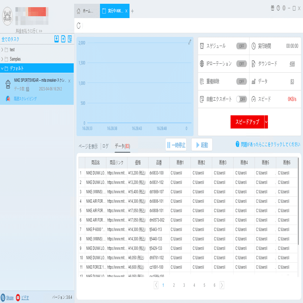Image resolution: width=303 pixels, height=303 pixels.
Task: Open the pay fees link
Action: (x=29, y=31)
